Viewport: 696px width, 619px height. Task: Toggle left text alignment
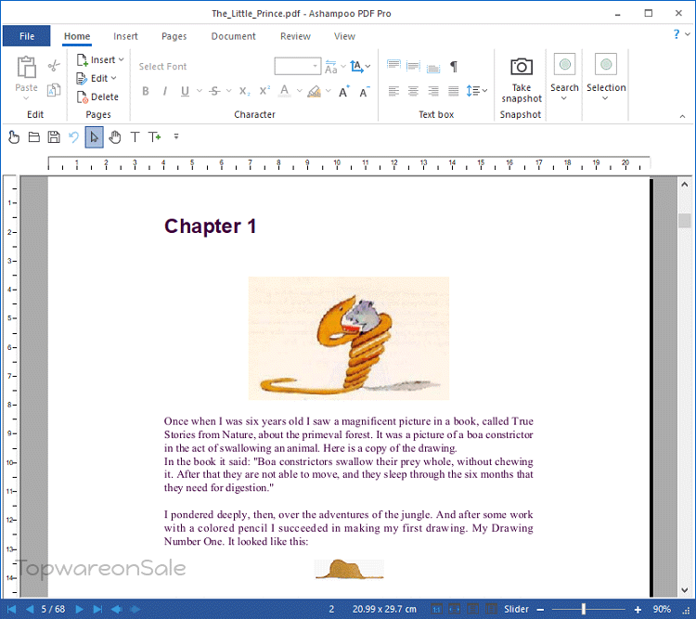tap(393, 91)
